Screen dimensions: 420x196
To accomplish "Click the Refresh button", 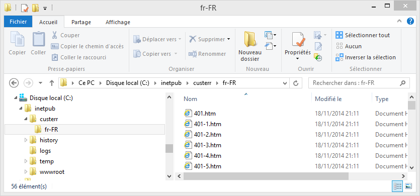I will (296, 83).
